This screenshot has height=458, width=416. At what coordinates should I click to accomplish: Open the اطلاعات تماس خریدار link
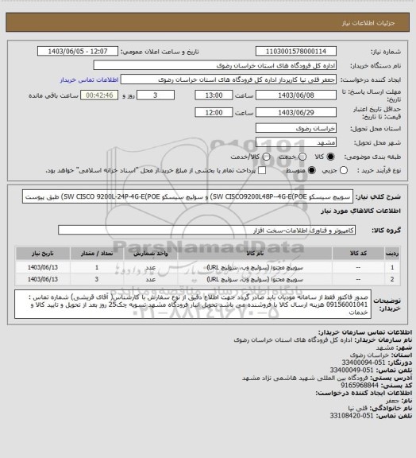tap(89, 80)
